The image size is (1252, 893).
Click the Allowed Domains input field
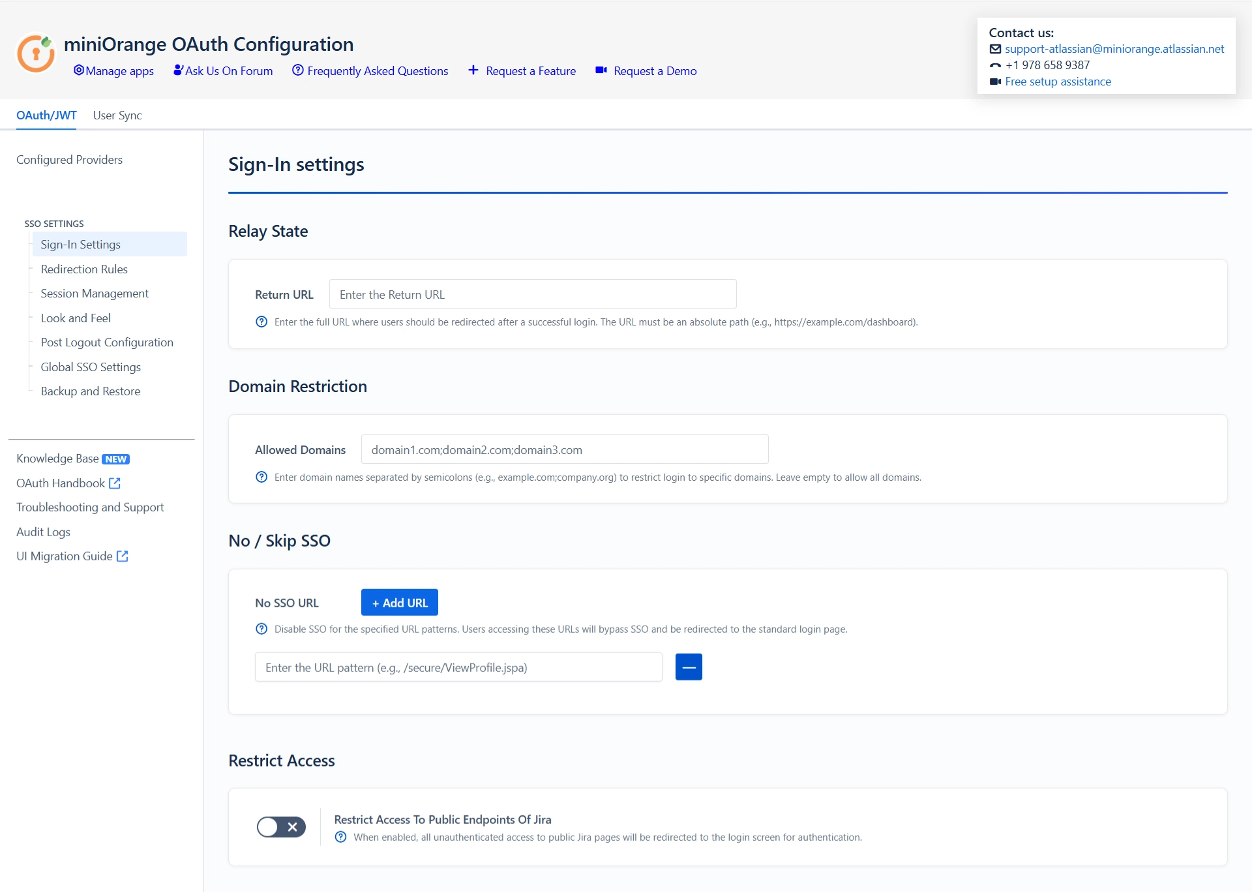(x=565, y=449)
